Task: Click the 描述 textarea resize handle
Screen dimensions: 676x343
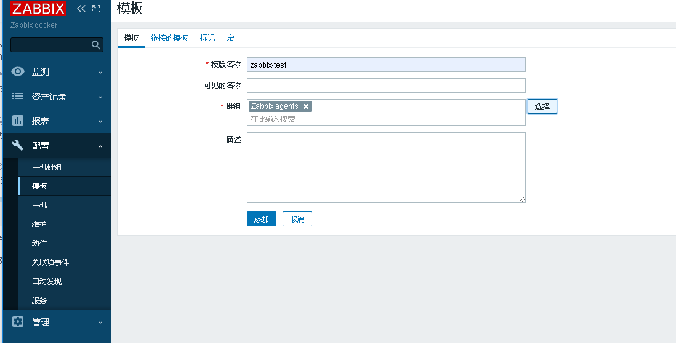Action: point(522,199)
